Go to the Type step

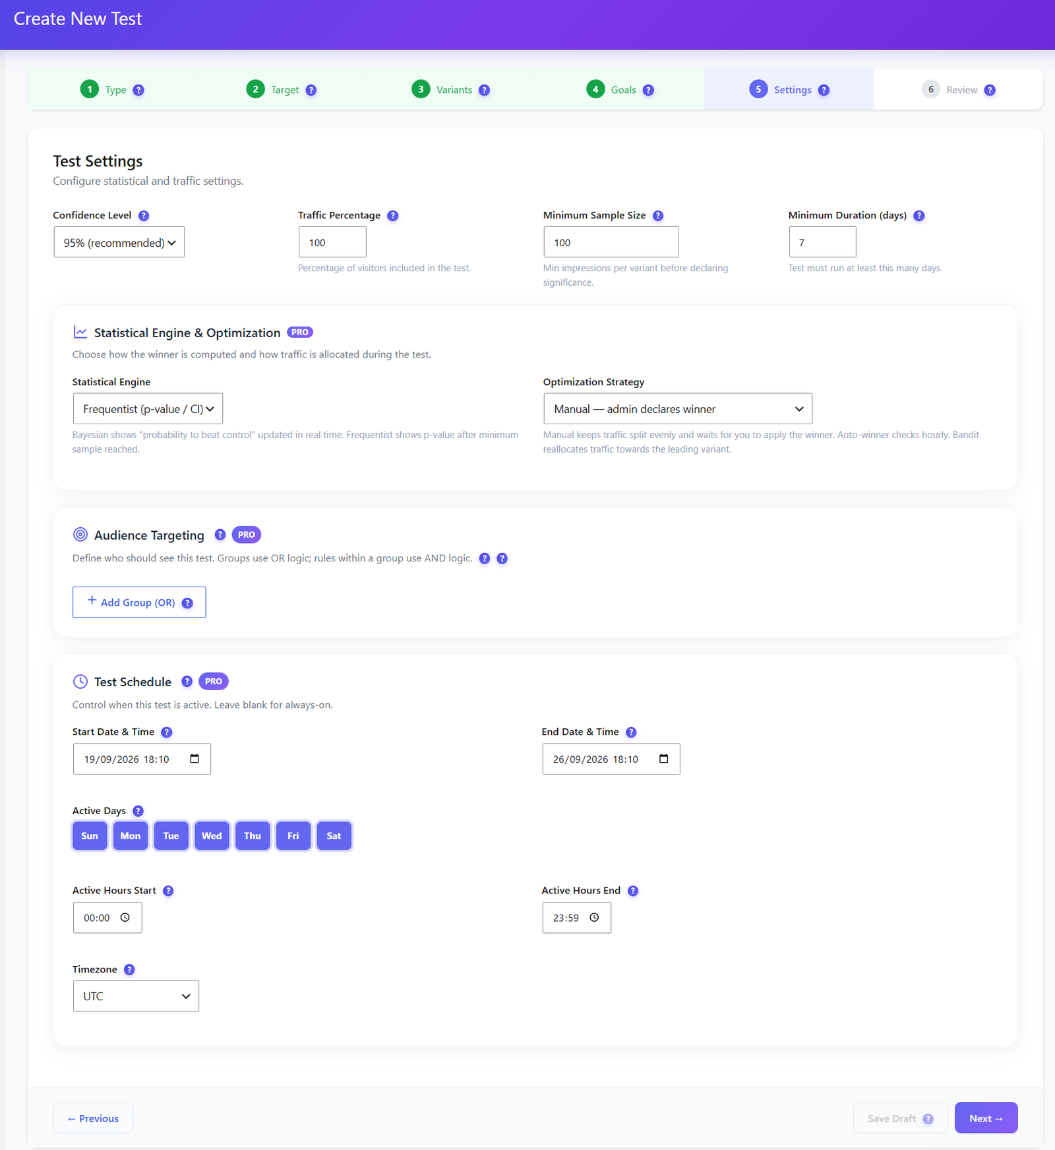coord(112,90)
